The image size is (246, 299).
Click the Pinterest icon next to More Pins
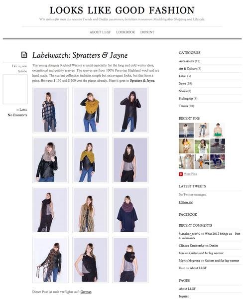181,174
